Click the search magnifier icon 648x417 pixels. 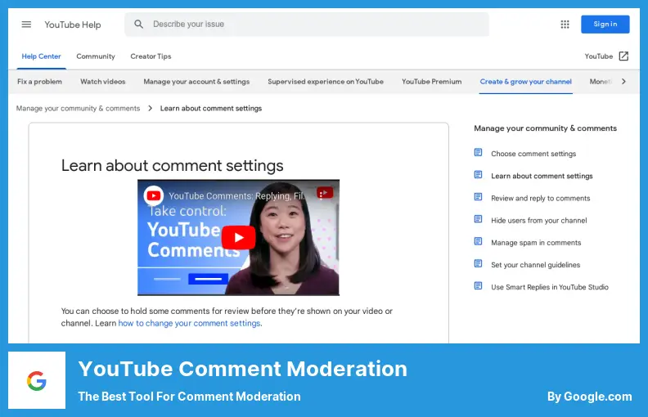[x=138, y=25]
